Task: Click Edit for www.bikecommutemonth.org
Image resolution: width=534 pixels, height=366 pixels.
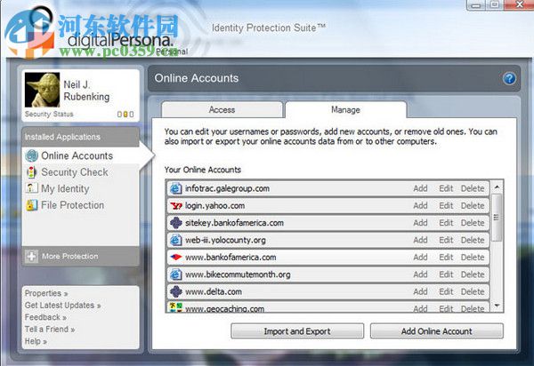Action: pyautogui.click(x=446, y=274)
